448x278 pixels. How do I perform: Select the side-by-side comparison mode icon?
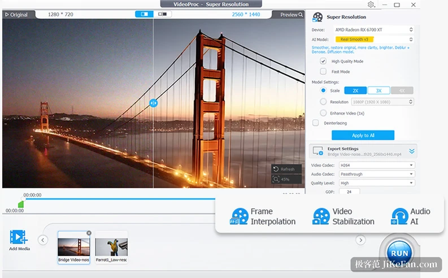tap(162, 14)
